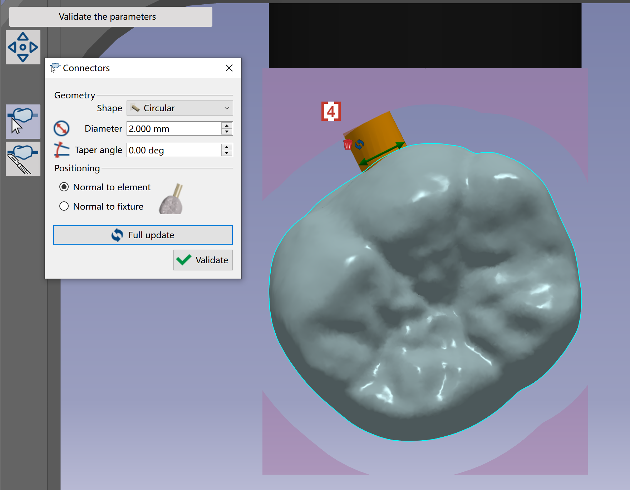Click the Full update button

click(143, 235)
